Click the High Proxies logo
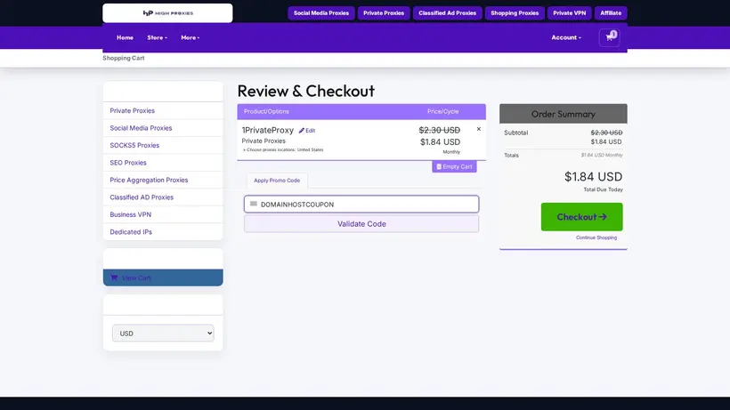The width and height of the screenshot is (730, 410). (167, 13)
